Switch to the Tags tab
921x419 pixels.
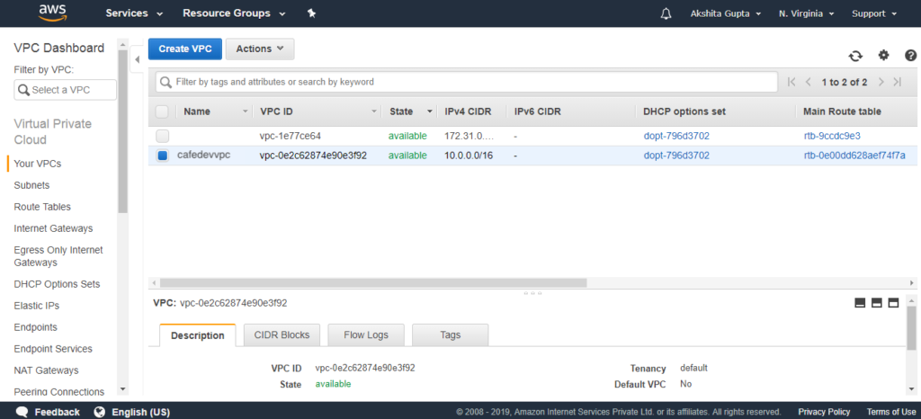(450, 335)
